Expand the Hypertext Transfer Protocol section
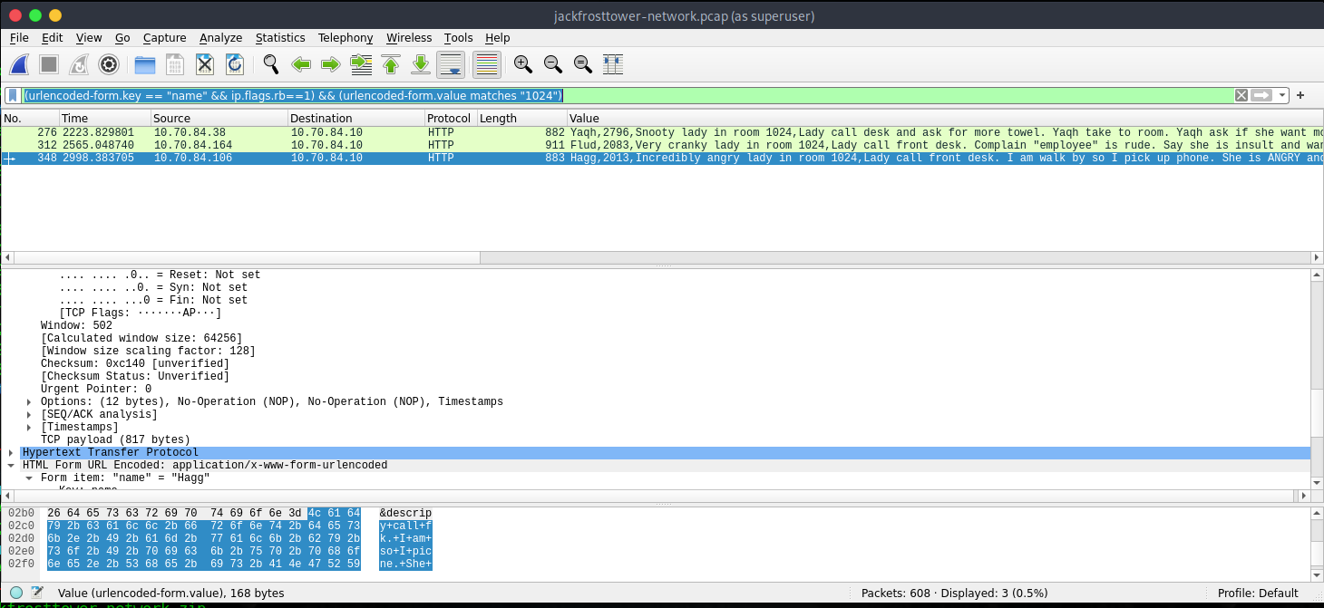Viewport: 1324px width, 608px height. (11, 452)
